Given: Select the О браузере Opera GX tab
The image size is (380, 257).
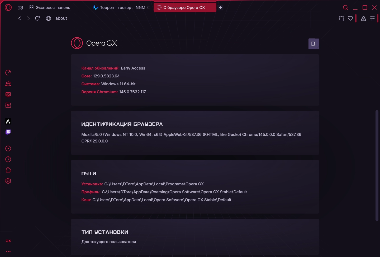Looking at the screenshot, I should coord(185,8).
